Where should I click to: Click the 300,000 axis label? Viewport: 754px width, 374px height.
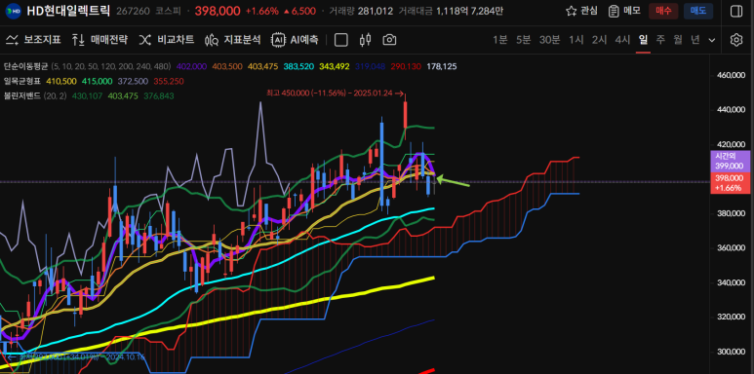tap(732, 352)
